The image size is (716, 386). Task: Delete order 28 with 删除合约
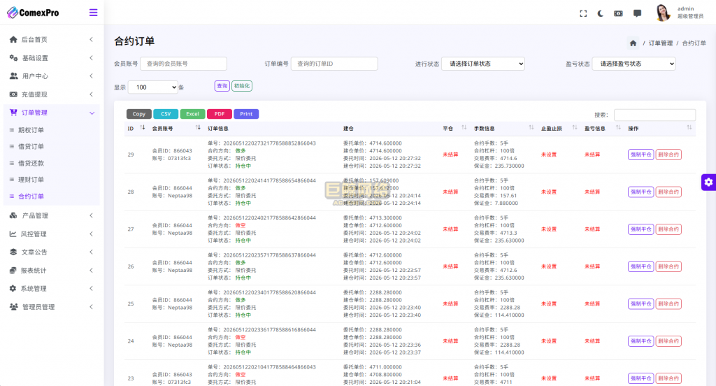pos(668,192)
